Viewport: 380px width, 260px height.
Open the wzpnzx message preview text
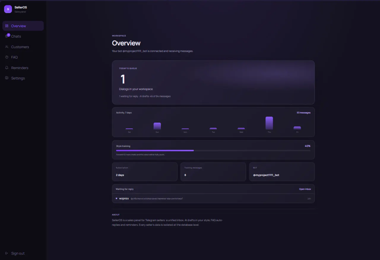point(157,198)
